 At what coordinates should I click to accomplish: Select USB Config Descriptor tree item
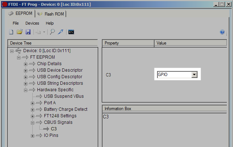tap(60, 77)
